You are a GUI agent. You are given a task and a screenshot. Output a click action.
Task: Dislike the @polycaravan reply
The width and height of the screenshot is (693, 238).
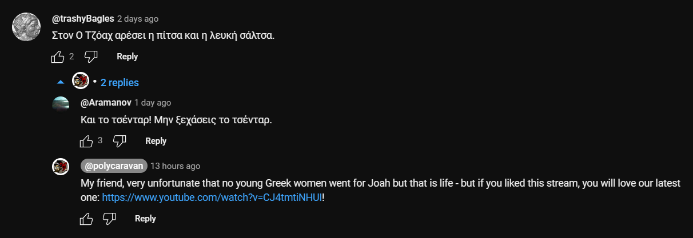109,219
